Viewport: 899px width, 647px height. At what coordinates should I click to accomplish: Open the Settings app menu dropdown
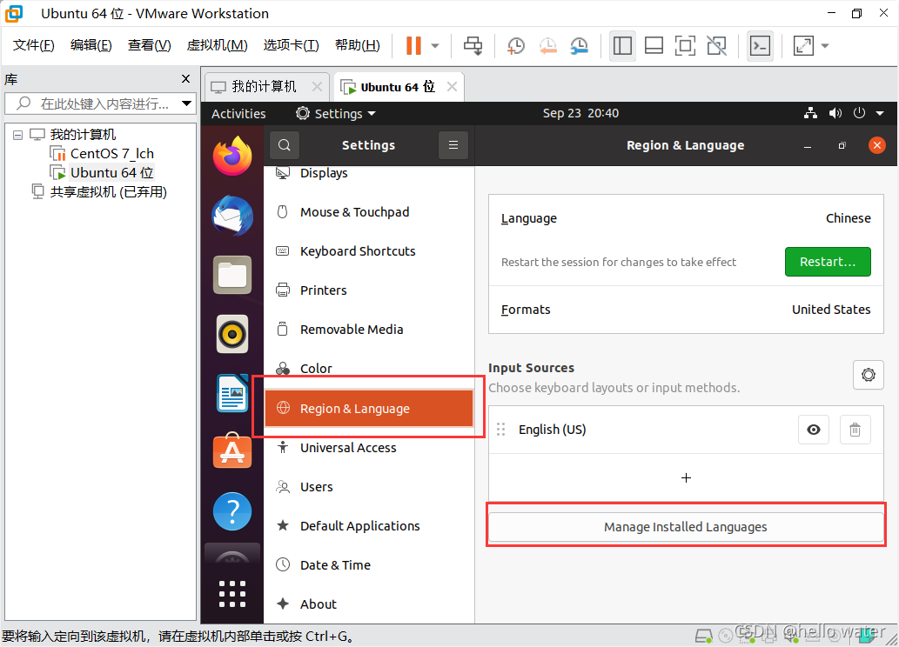click(336, 113)
